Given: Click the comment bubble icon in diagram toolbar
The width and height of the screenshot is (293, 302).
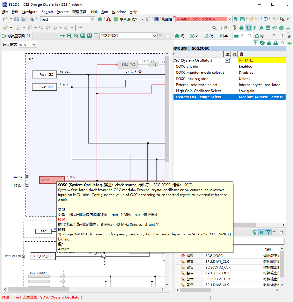Looking at the screenshot, I should click(96, 36).
